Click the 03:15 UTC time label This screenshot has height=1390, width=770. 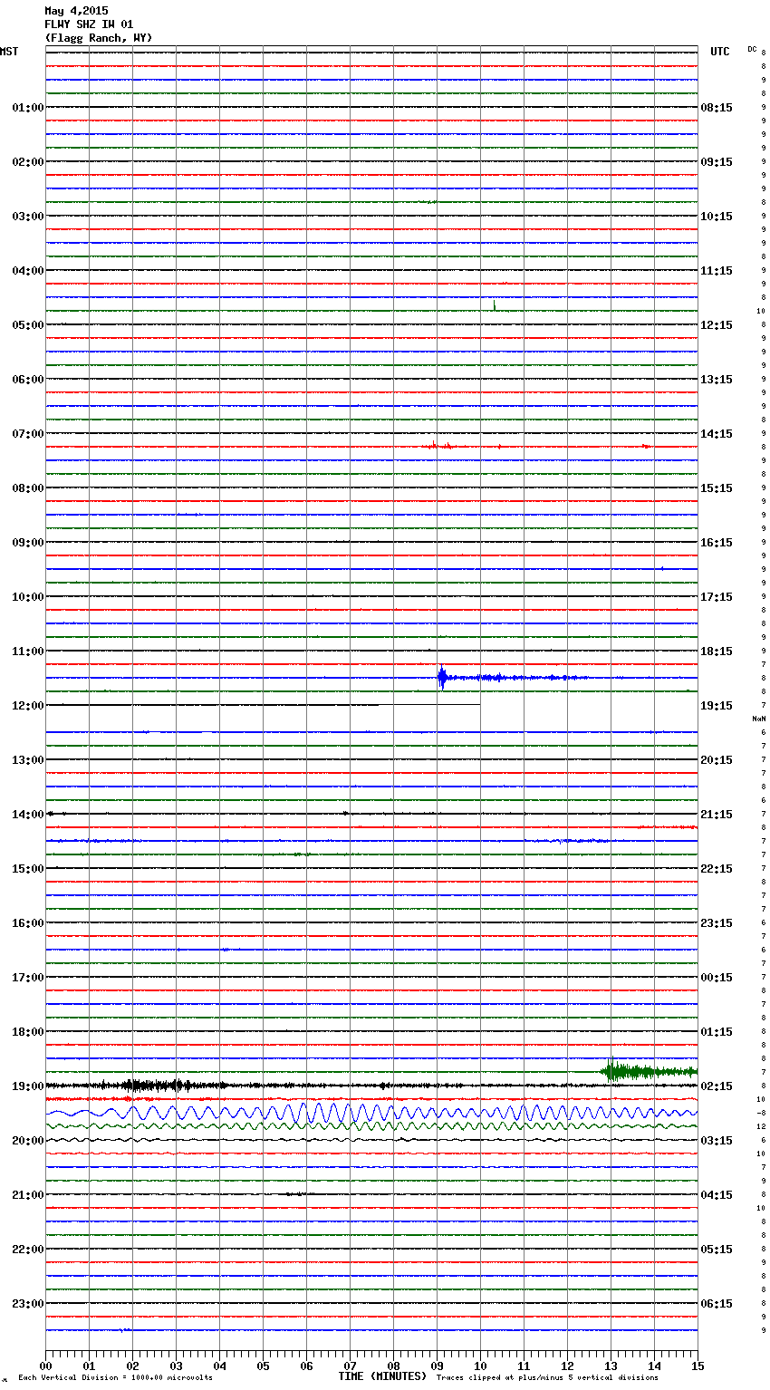coord(717,1141)
